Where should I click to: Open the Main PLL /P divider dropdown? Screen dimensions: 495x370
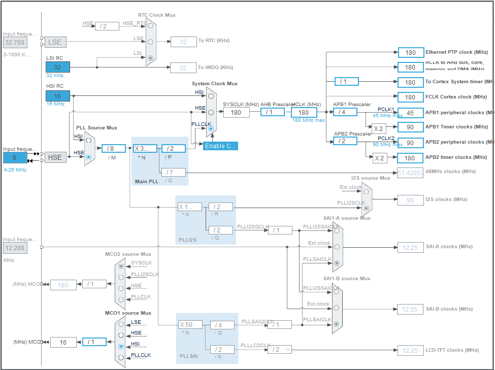pos(173,148)
